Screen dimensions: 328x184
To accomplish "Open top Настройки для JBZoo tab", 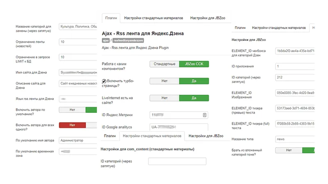I will coord(208,18).
